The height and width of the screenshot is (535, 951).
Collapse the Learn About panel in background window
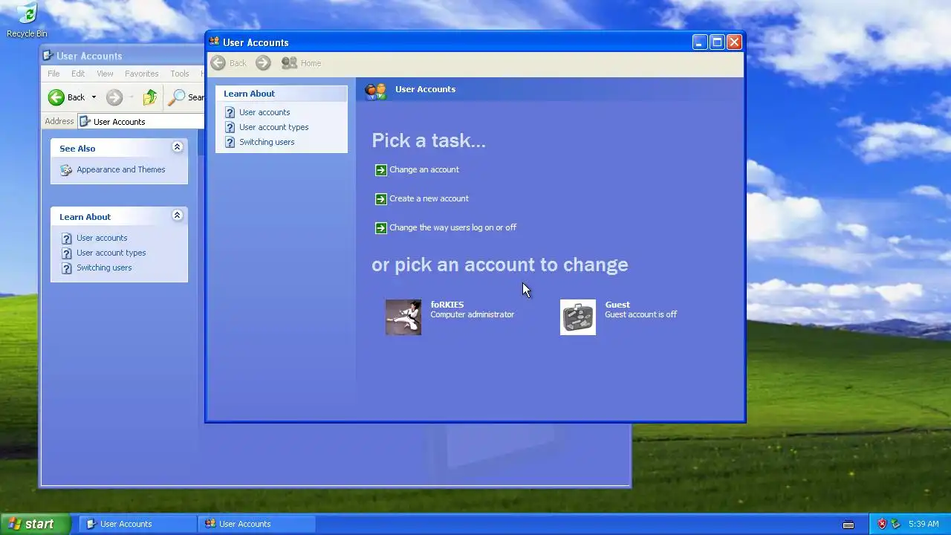click(x=177, y=215)
